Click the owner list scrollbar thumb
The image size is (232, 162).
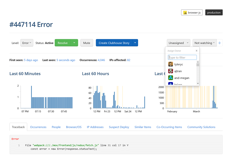(198, 65)
